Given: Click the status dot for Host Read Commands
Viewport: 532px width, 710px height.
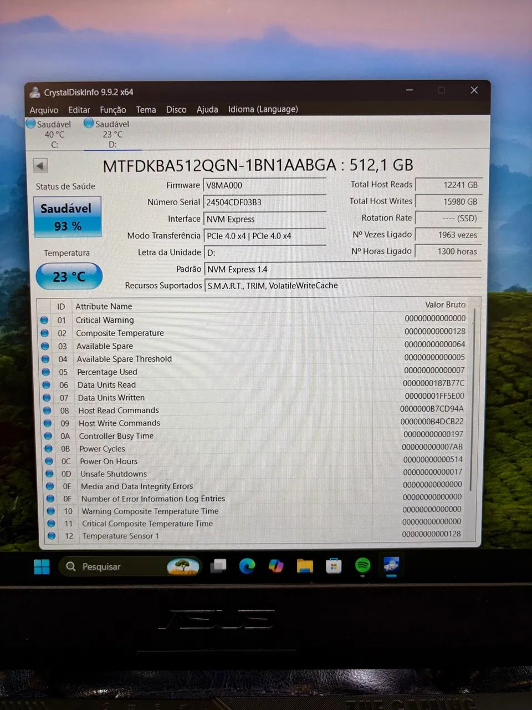Looking at the screenshot, I should point(48,410).
